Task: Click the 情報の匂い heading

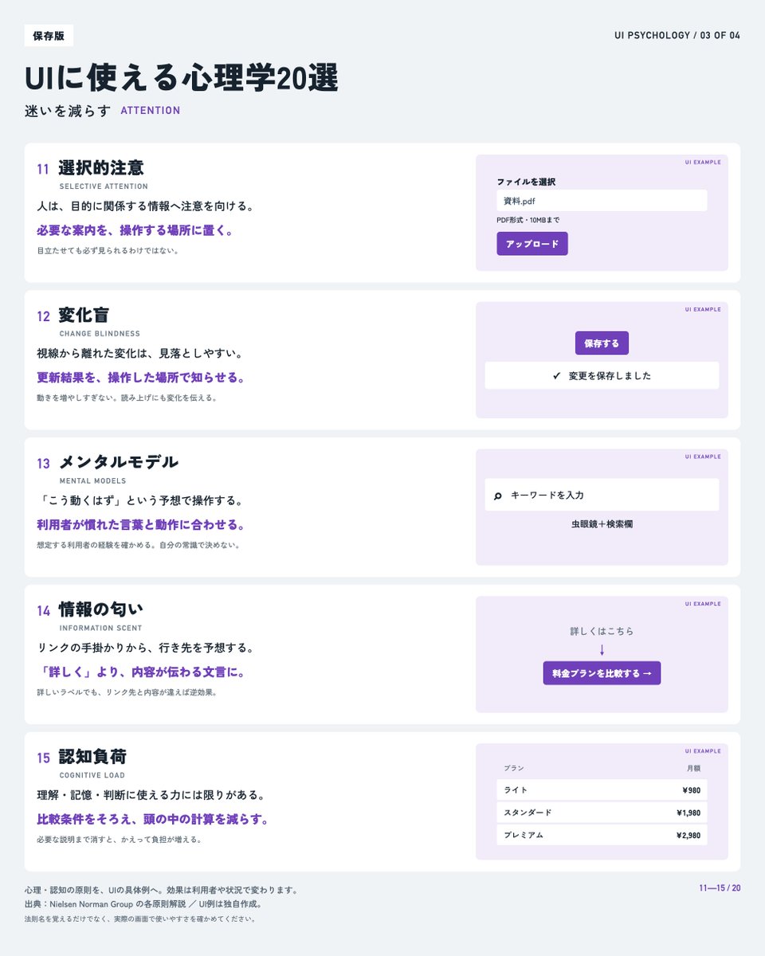Action: pyautogui.click(x=101, y=609)
